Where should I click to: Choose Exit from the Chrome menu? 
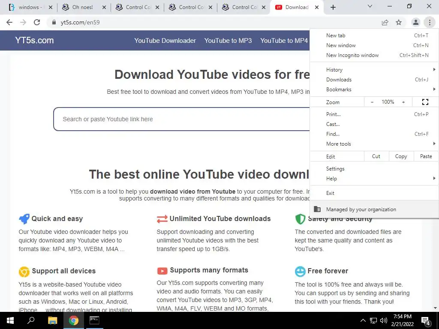pos(374,193)
